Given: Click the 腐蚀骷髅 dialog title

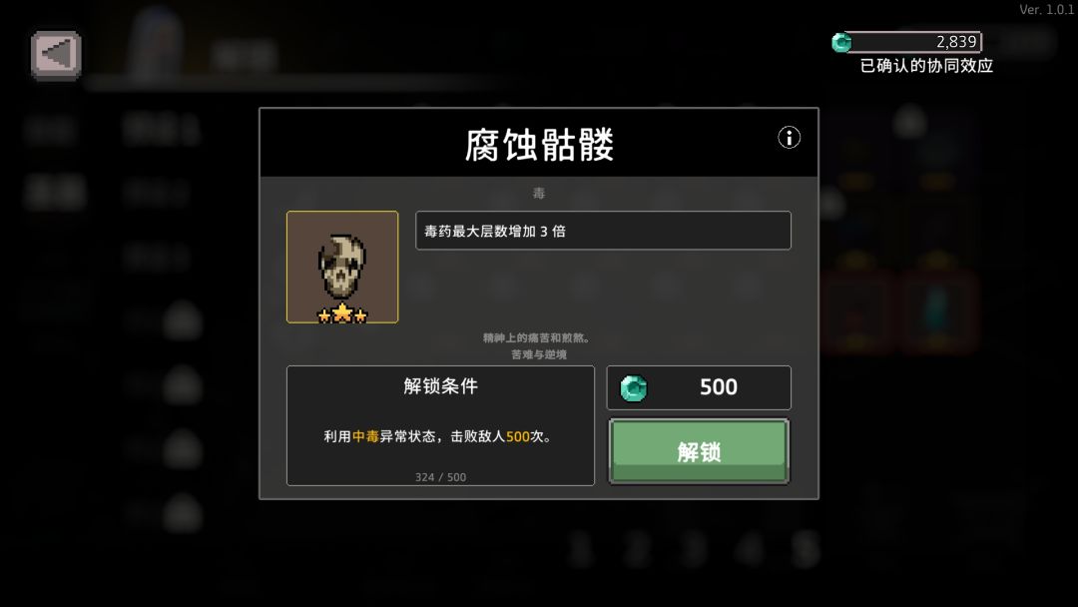Looking at the screenshot, I should click(x=539, y=145).
